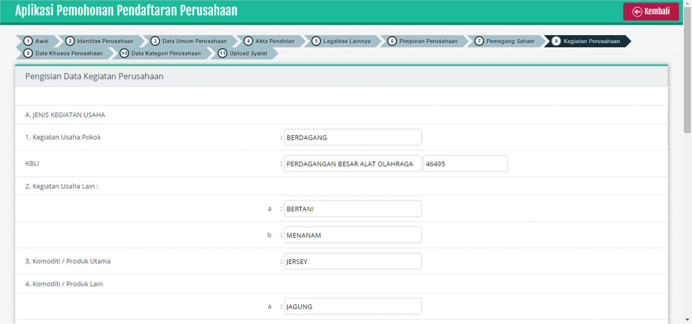Image resolution: width=692 pixels, height=324 pixels.
Task: Focus the KBLI description field
Action: click(352, 164)
